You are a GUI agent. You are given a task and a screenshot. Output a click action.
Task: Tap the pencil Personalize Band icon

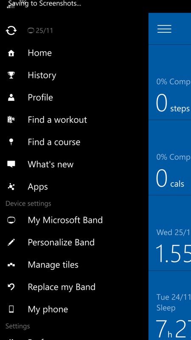[x=11, y=242]
